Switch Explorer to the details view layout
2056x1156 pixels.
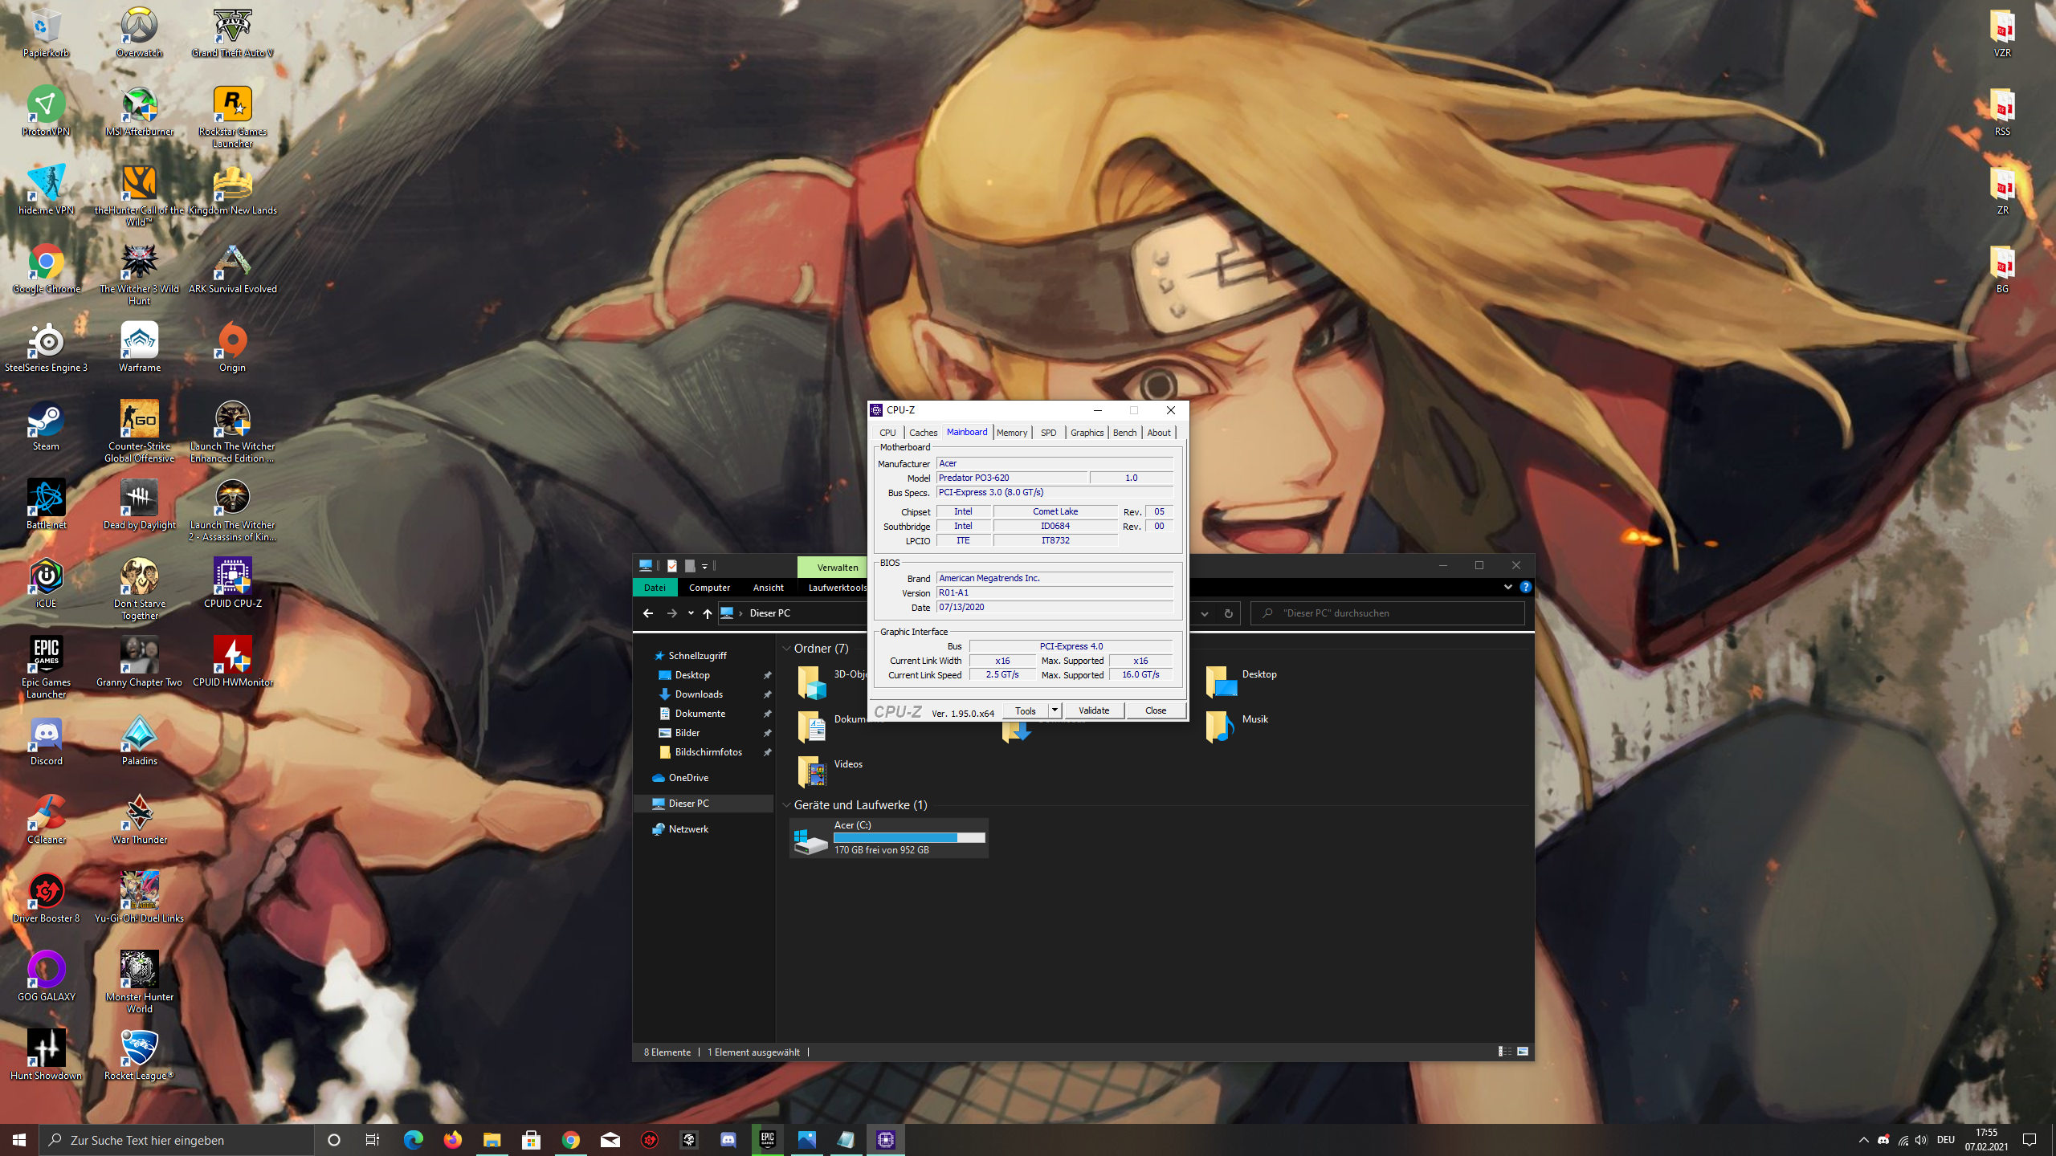[1504, 1052]
